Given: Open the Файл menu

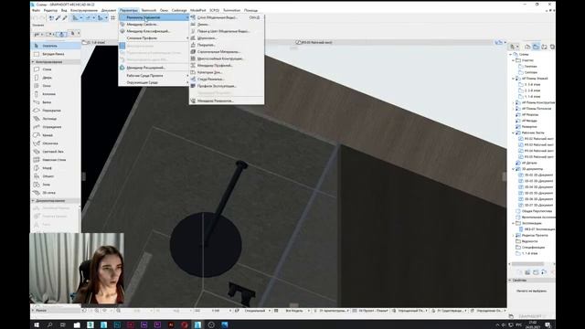Looking at the screenshot, I should tap(36, 10).
